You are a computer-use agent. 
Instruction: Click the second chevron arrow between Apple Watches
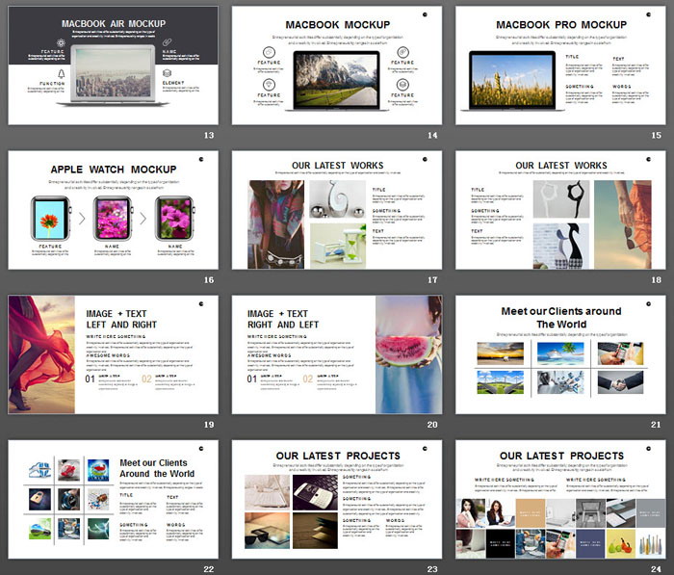pos(143,217)
